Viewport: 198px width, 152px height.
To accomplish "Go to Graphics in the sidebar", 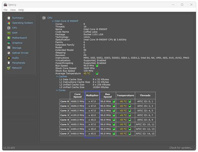I will (x=17, y=43).
